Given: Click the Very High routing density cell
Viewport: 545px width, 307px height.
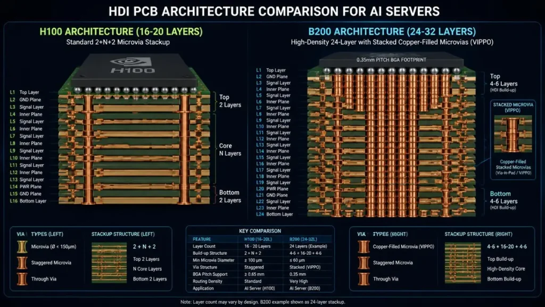Looking at the screenshot, I should click(299, 281).
